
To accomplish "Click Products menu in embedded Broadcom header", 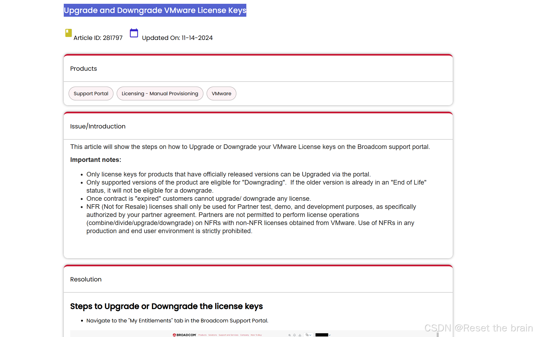I will click(202, 335).
